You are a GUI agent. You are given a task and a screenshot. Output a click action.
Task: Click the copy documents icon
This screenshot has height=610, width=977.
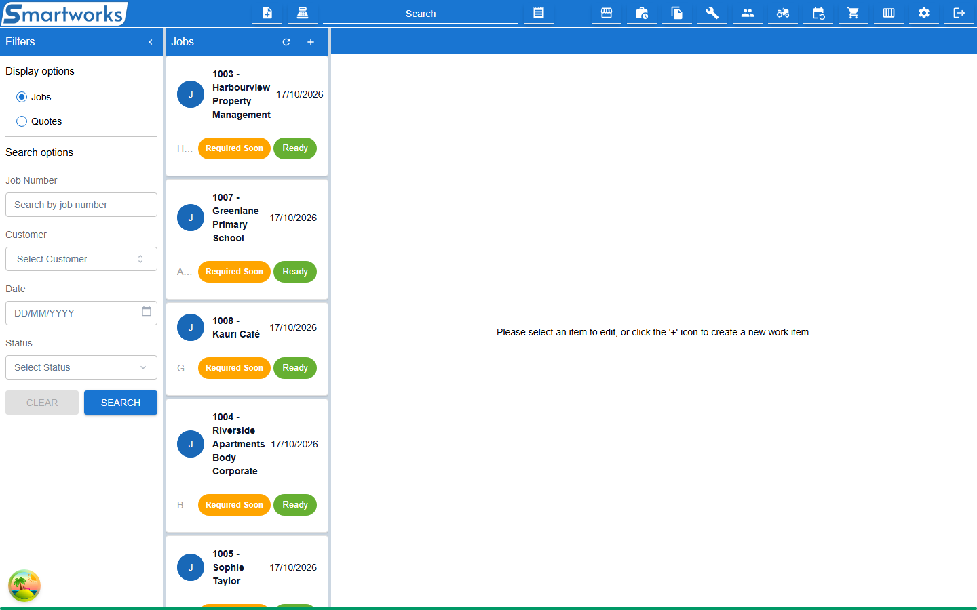[x=677, y=13]
